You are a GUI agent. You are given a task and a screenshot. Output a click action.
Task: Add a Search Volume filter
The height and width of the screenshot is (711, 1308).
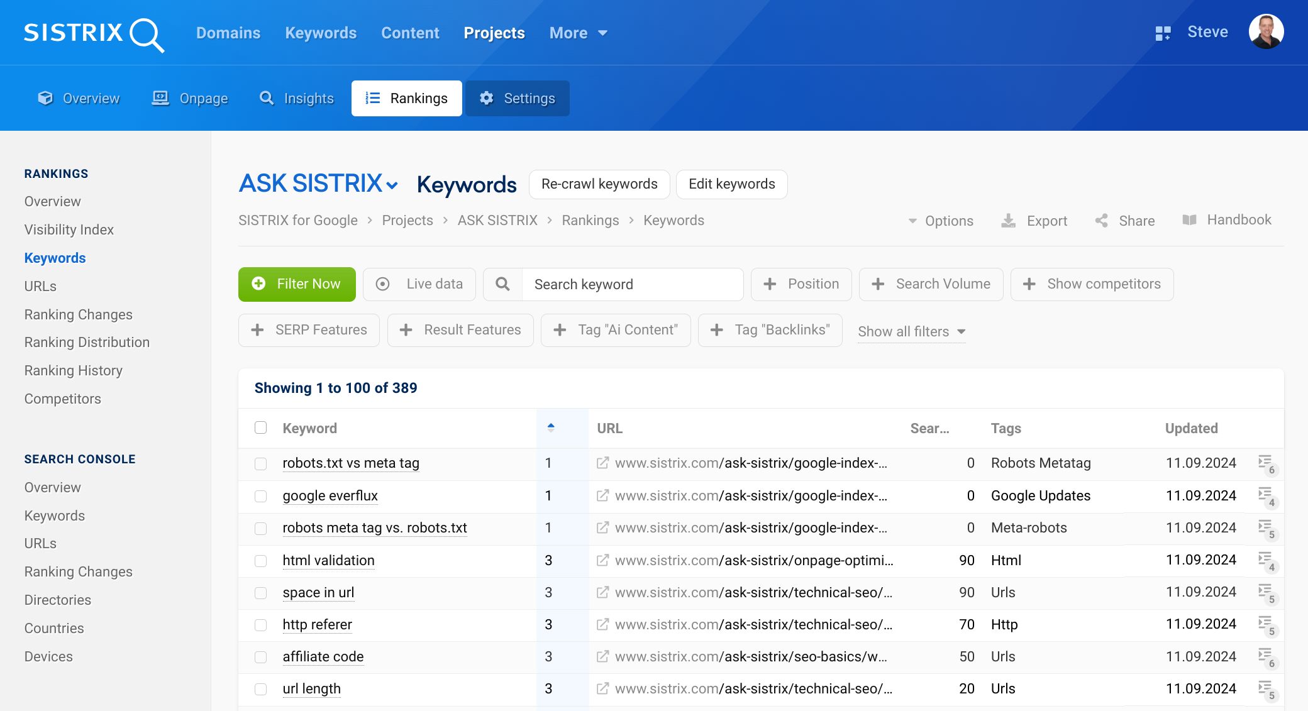tap(931, 284)
